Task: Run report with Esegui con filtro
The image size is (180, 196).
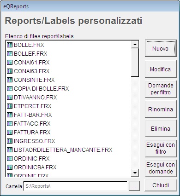Action: click(161, 148)
